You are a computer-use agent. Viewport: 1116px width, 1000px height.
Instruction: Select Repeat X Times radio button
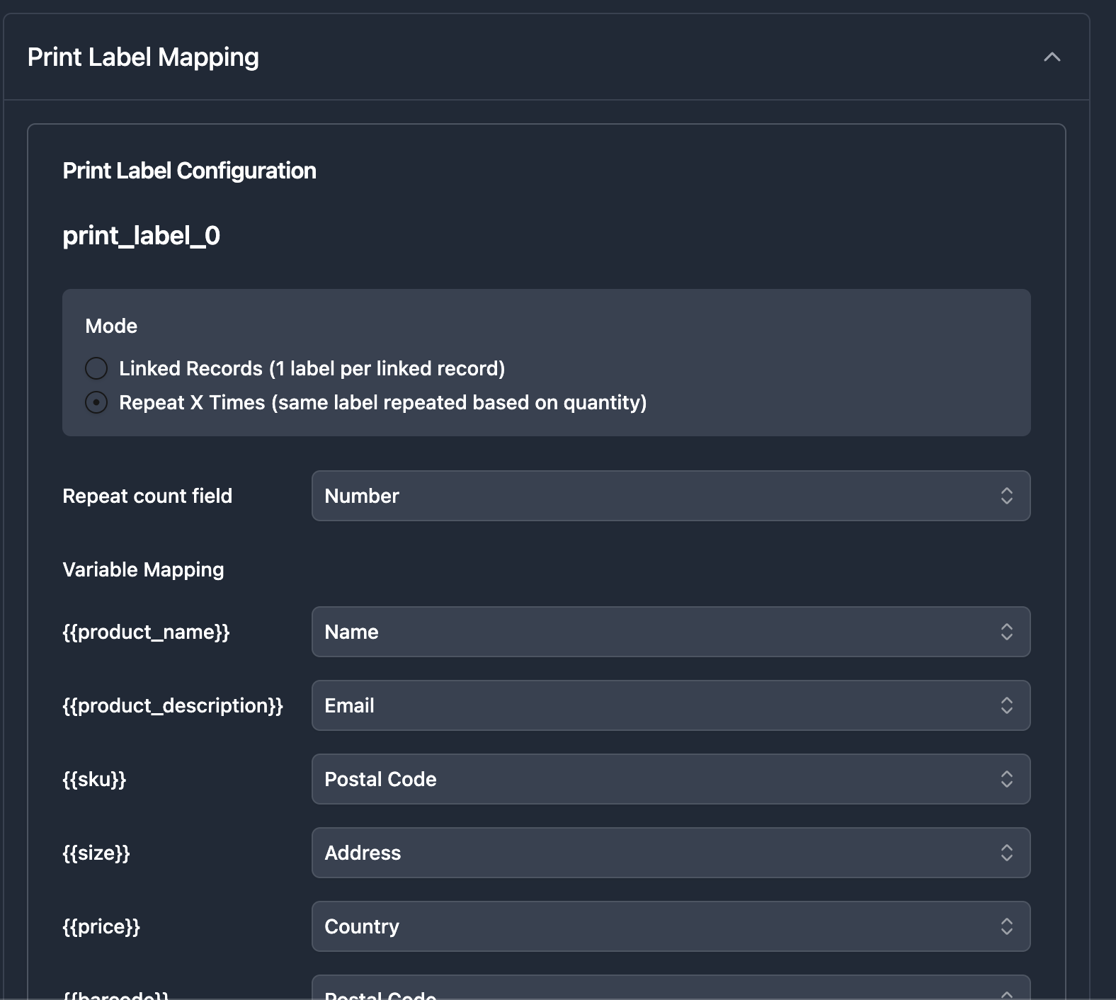click(x=96, y=402)
